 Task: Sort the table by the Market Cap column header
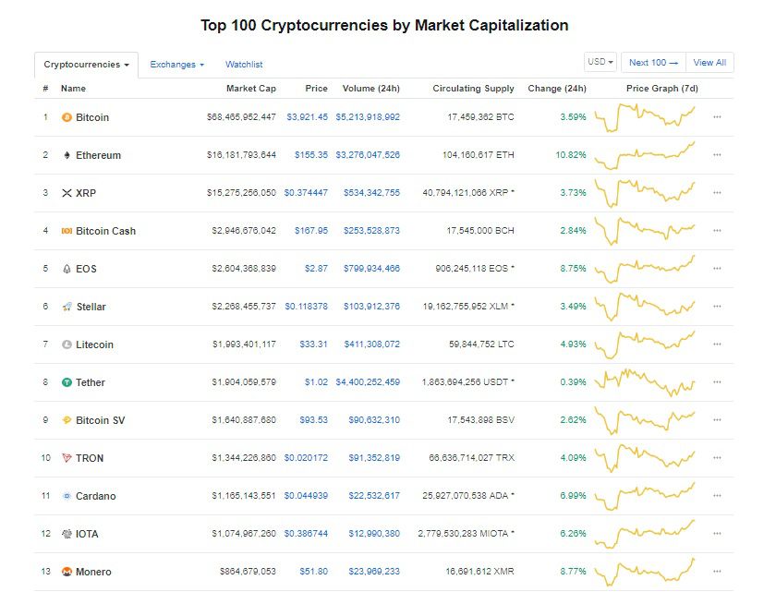click(x=251, y=89)
